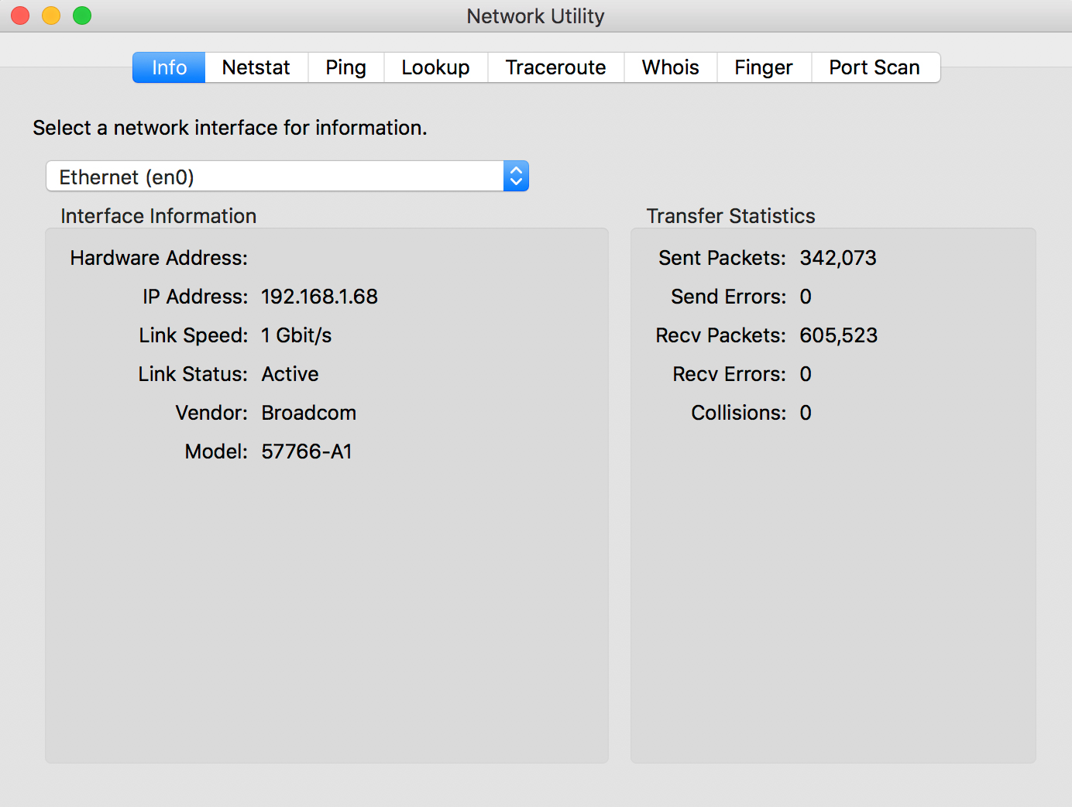This screenshot has width=1072, height=807.
Task: Open the Ping tab
Action: coord(345,67)
